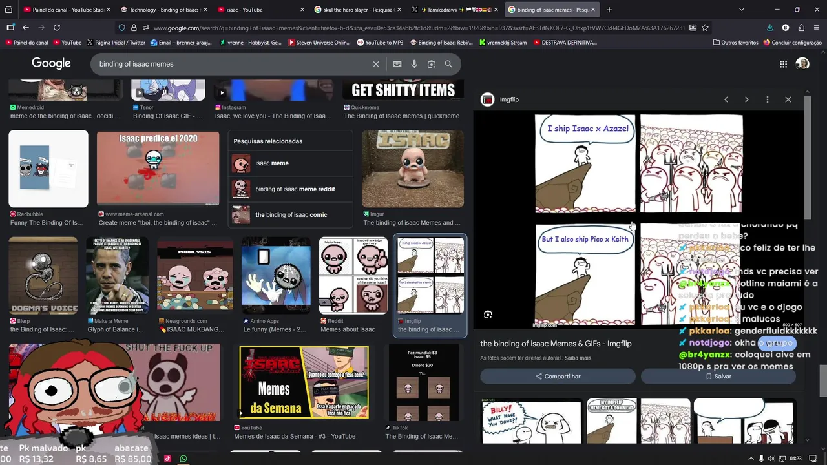827x465 pixels.
Task: Select related search the binding of isaac comic
Action: (x=290, y=215)
